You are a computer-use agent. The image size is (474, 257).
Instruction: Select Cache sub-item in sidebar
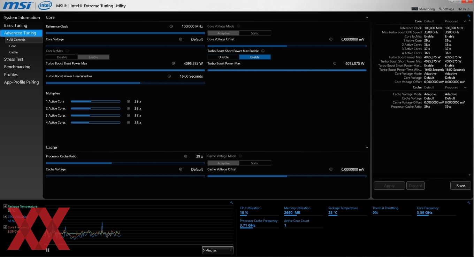(14, 52)
